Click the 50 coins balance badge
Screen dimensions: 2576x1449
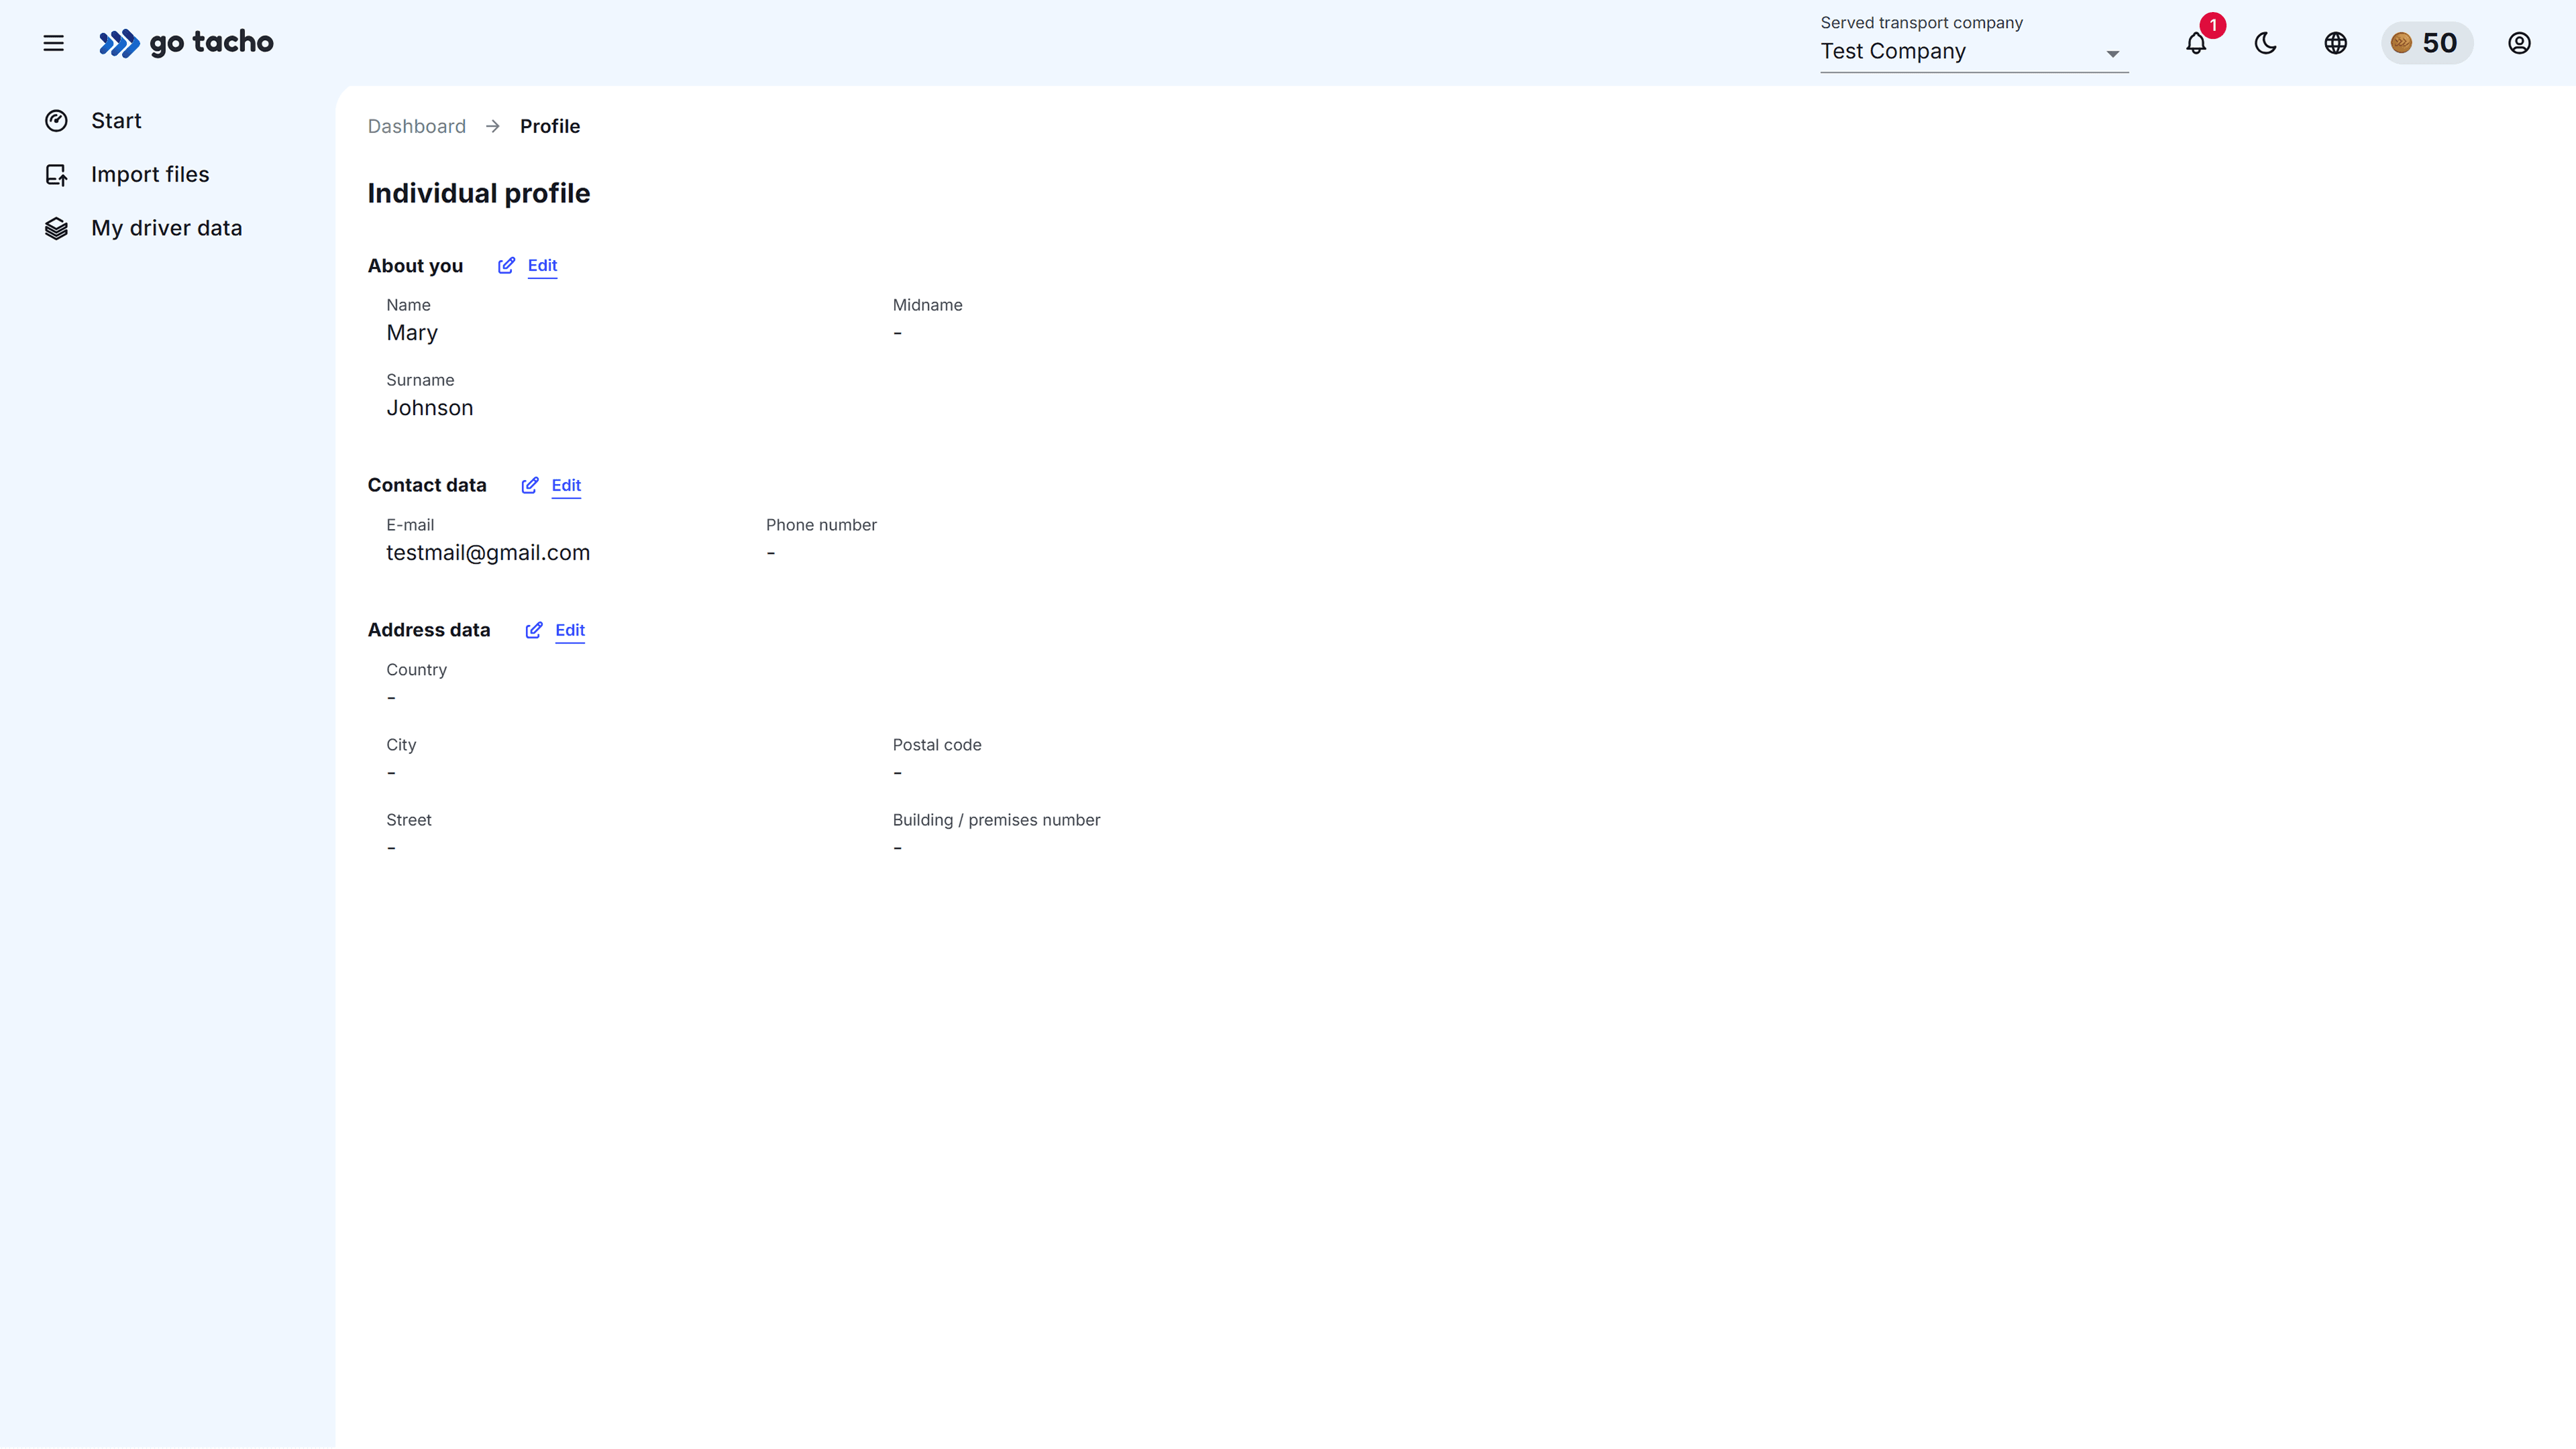(2427, 43)
